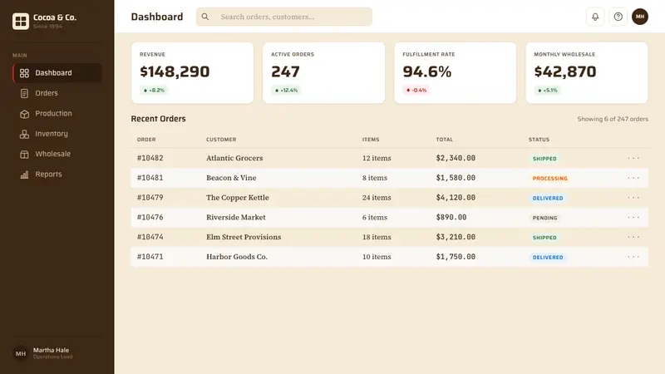
Task: Click the +5.1% wholesale badge
Action: [547, 91]
